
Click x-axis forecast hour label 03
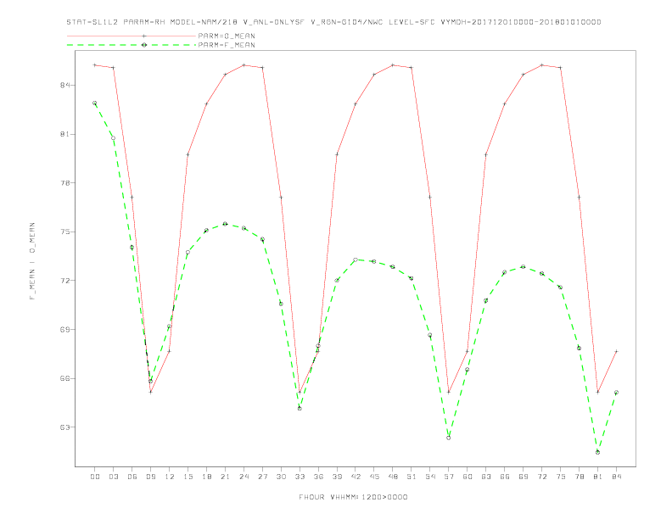(x=113, y=477)
